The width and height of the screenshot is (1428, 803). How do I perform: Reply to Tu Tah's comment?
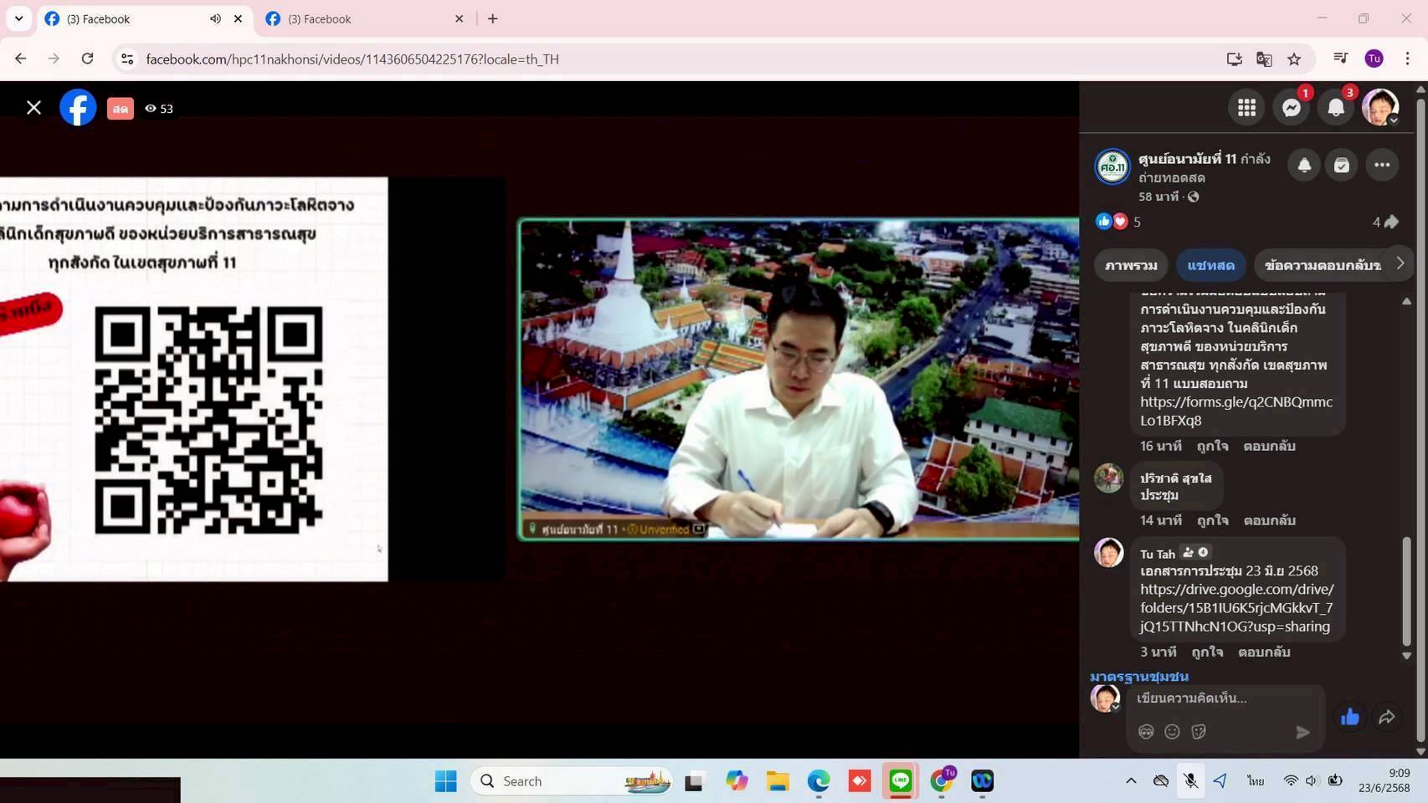tap(1264, 652)
